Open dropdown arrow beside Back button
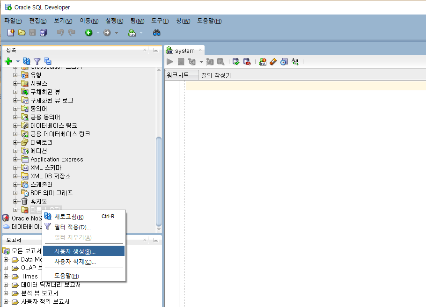The height and width of the screenshot is (307, 426). pos(98,33)
